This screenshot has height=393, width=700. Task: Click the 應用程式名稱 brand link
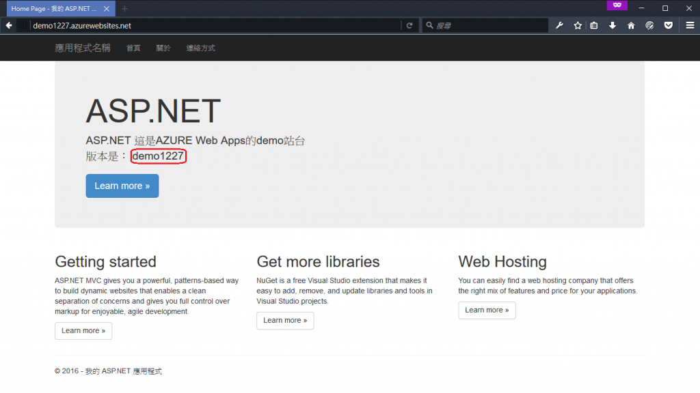click(x=83, y=48)
